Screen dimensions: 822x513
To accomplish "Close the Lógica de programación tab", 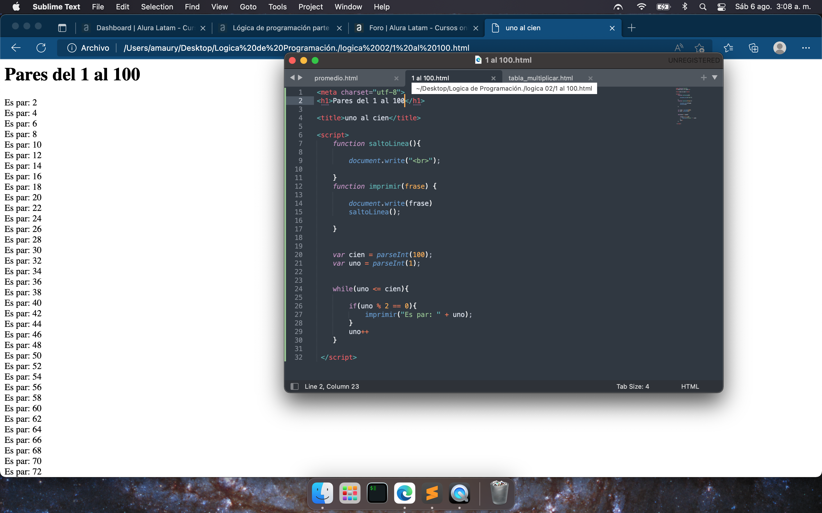I will [339, 28].
